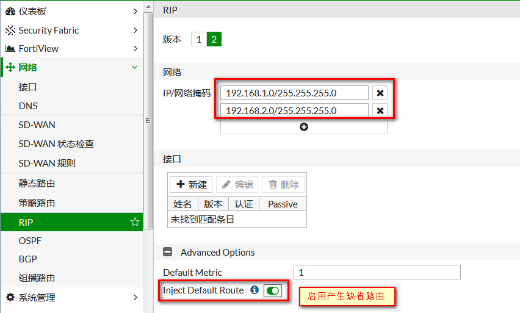Click the Security Fabric icon
The width and height of the screenshot is (520, 313).
[x=10, y=31]
